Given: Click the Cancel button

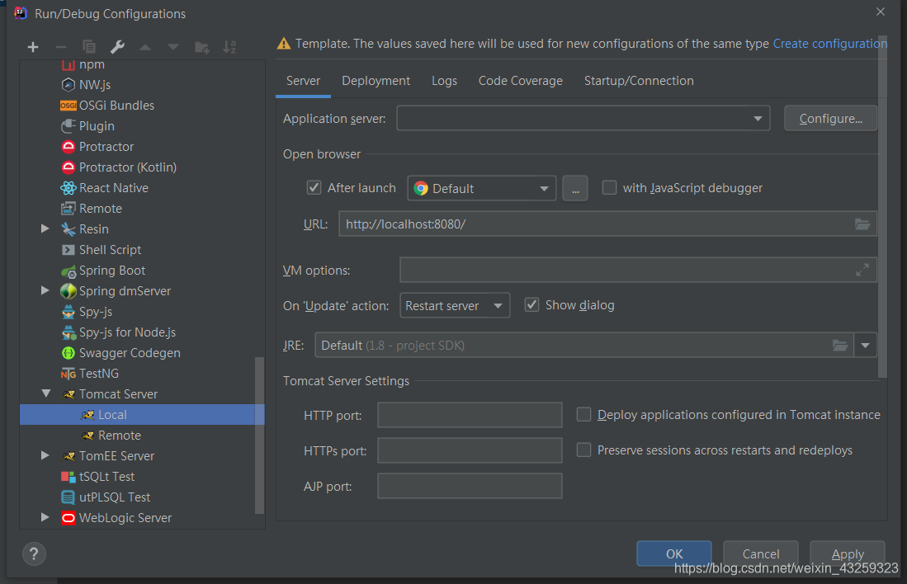Looking at the screenshot, I should [x=761, y=553].
